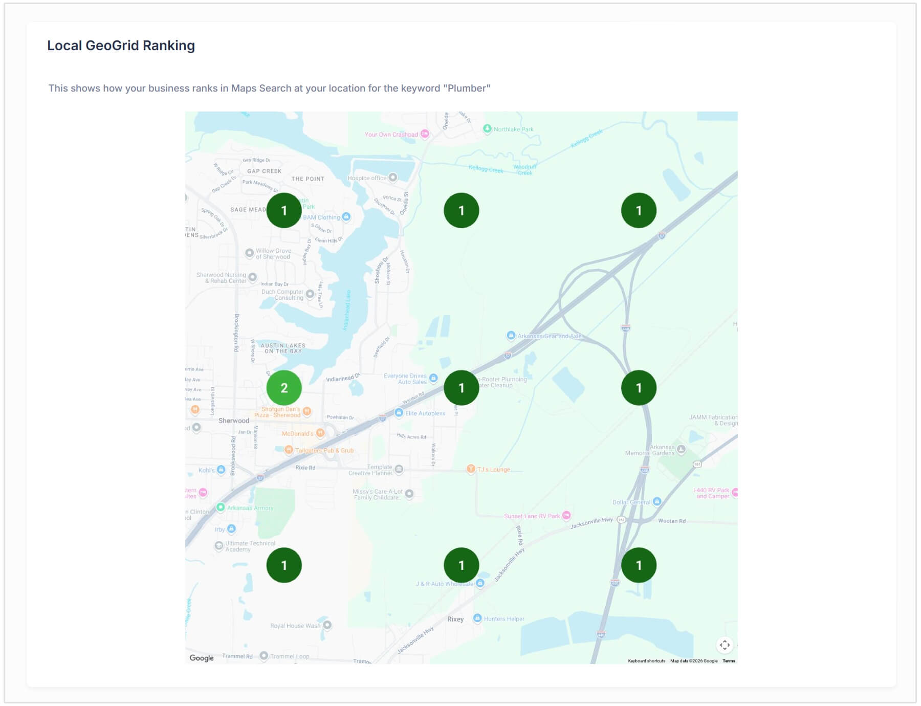Click Duch Computer Consulting pin
Screen dimensions: 921x706
pos(310,294)
